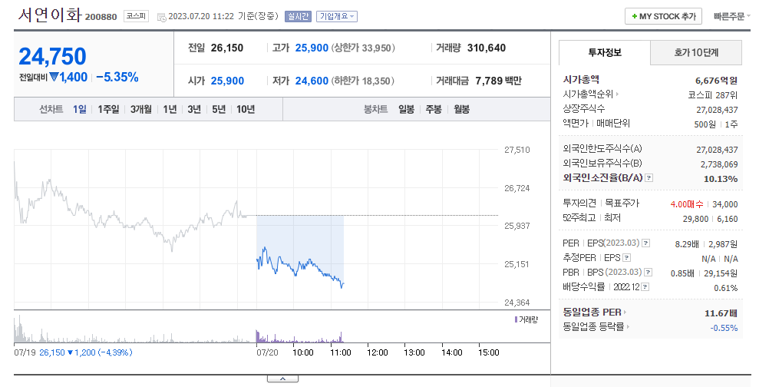Click the 저가 value 24,600

[x=312, y=81]
